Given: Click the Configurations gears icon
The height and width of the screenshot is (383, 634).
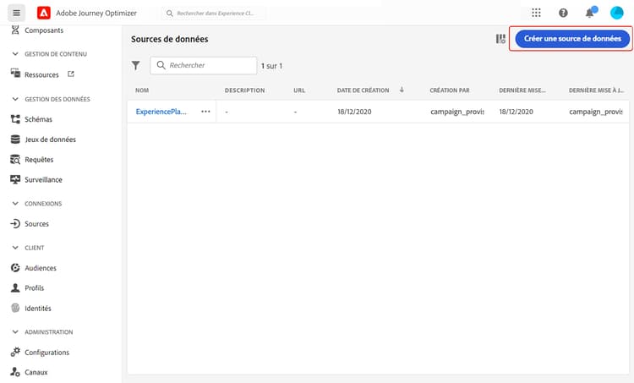Looking at the screenshot, I should point(15,352).
